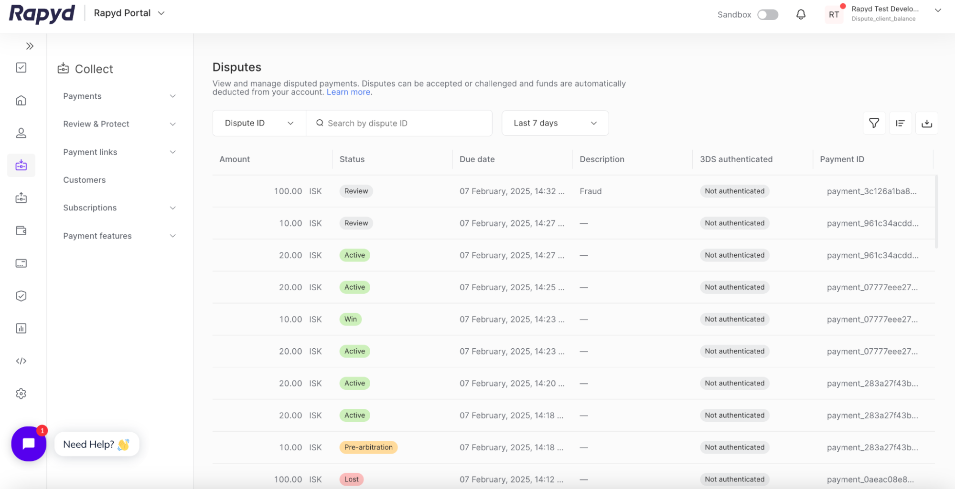Open the Last 7 days date dropdown
Image resolution: width=955 pixels, height=489 pixels.
point(555,124)
